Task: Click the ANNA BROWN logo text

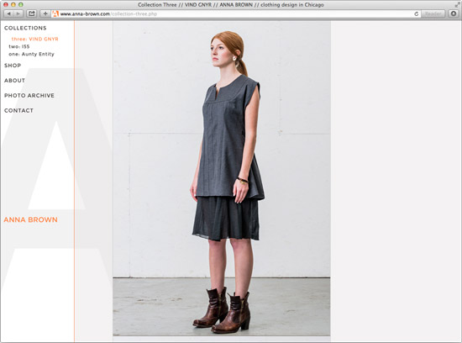Action: (30, 219)
